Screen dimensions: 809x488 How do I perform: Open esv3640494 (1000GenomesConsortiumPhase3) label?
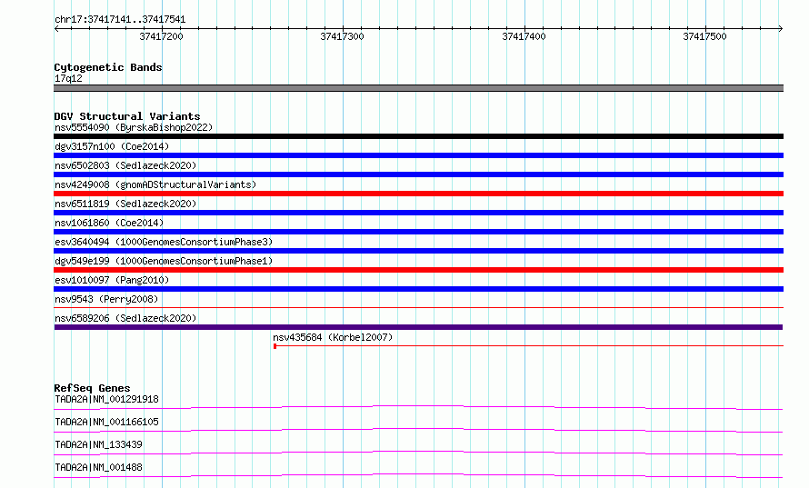coord(164,242)
